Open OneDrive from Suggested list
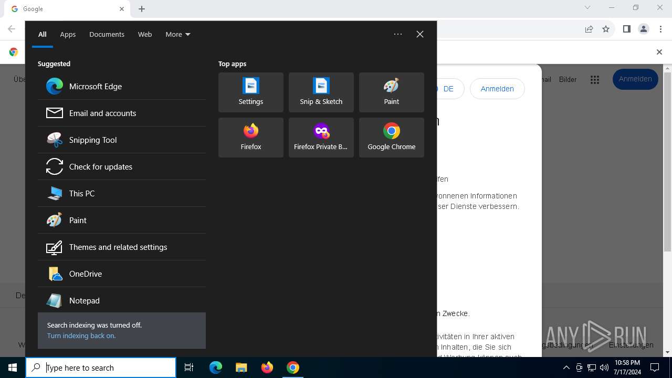This screenshot has width=672, height=378. pyautogui.click(x=122, y=274)
